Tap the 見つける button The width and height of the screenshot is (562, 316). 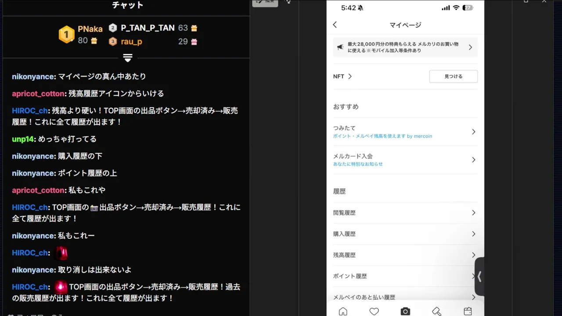453,76
